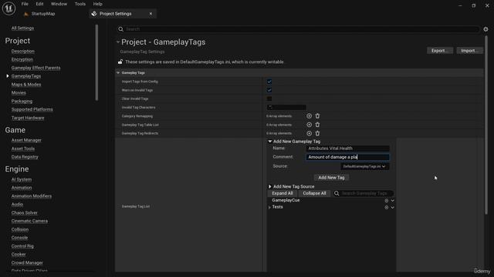
Task: Click the add subtag icon on Tests row
Action: coord(386,207)
